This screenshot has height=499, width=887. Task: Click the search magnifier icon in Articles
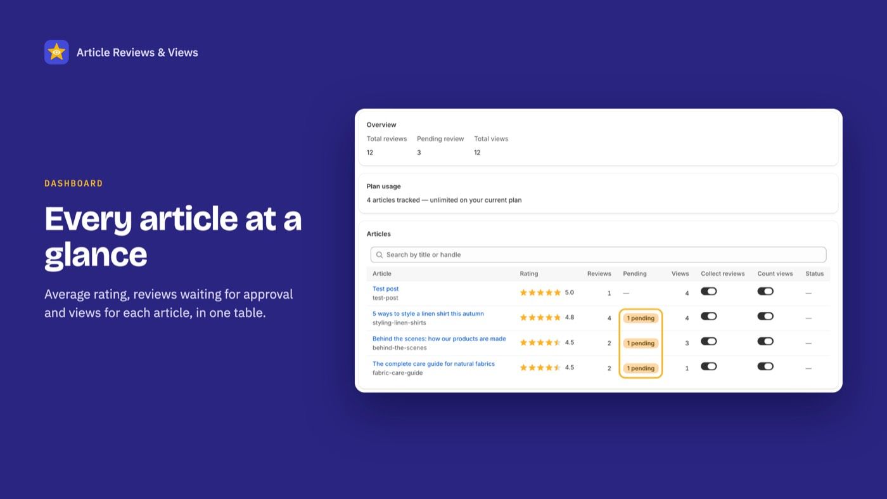click(x=380, y=255)
